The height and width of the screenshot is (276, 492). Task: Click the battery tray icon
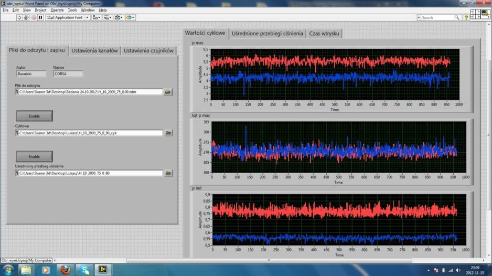tap(443, 270)
